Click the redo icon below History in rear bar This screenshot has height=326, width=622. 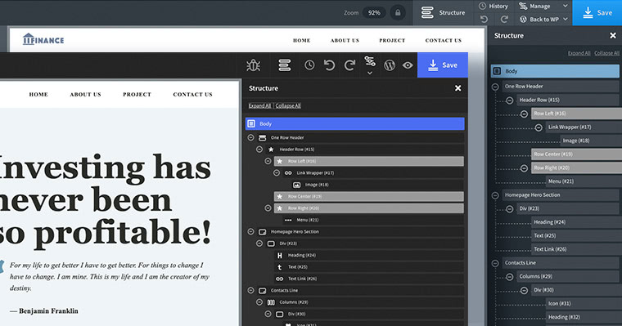[504, 19]
